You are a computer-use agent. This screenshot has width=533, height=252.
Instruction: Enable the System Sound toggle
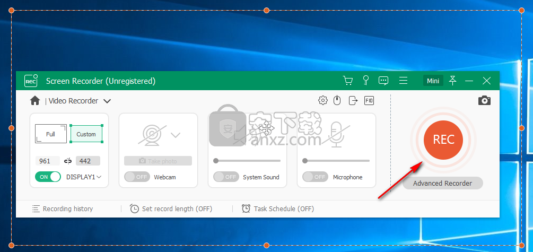tap(226, 177)
